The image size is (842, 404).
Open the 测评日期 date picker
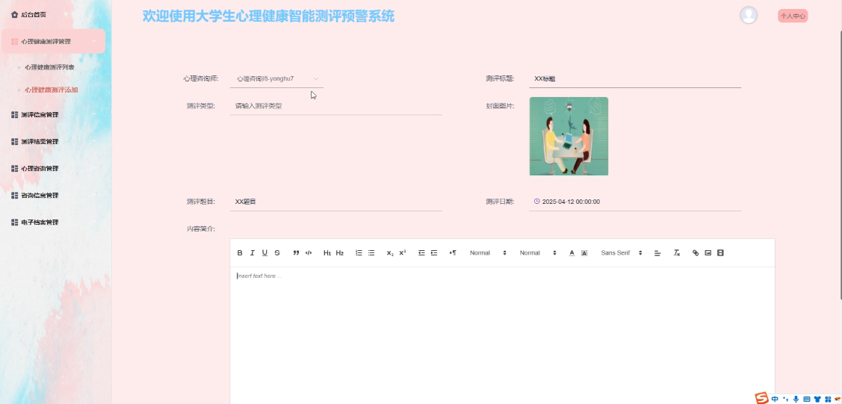click(635, 202)
